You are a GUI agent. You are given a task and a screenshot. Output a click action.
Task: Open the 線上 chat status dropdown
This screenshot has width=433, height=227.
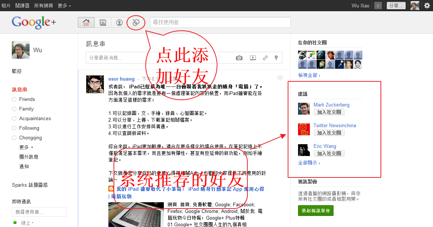pos(27,223)
